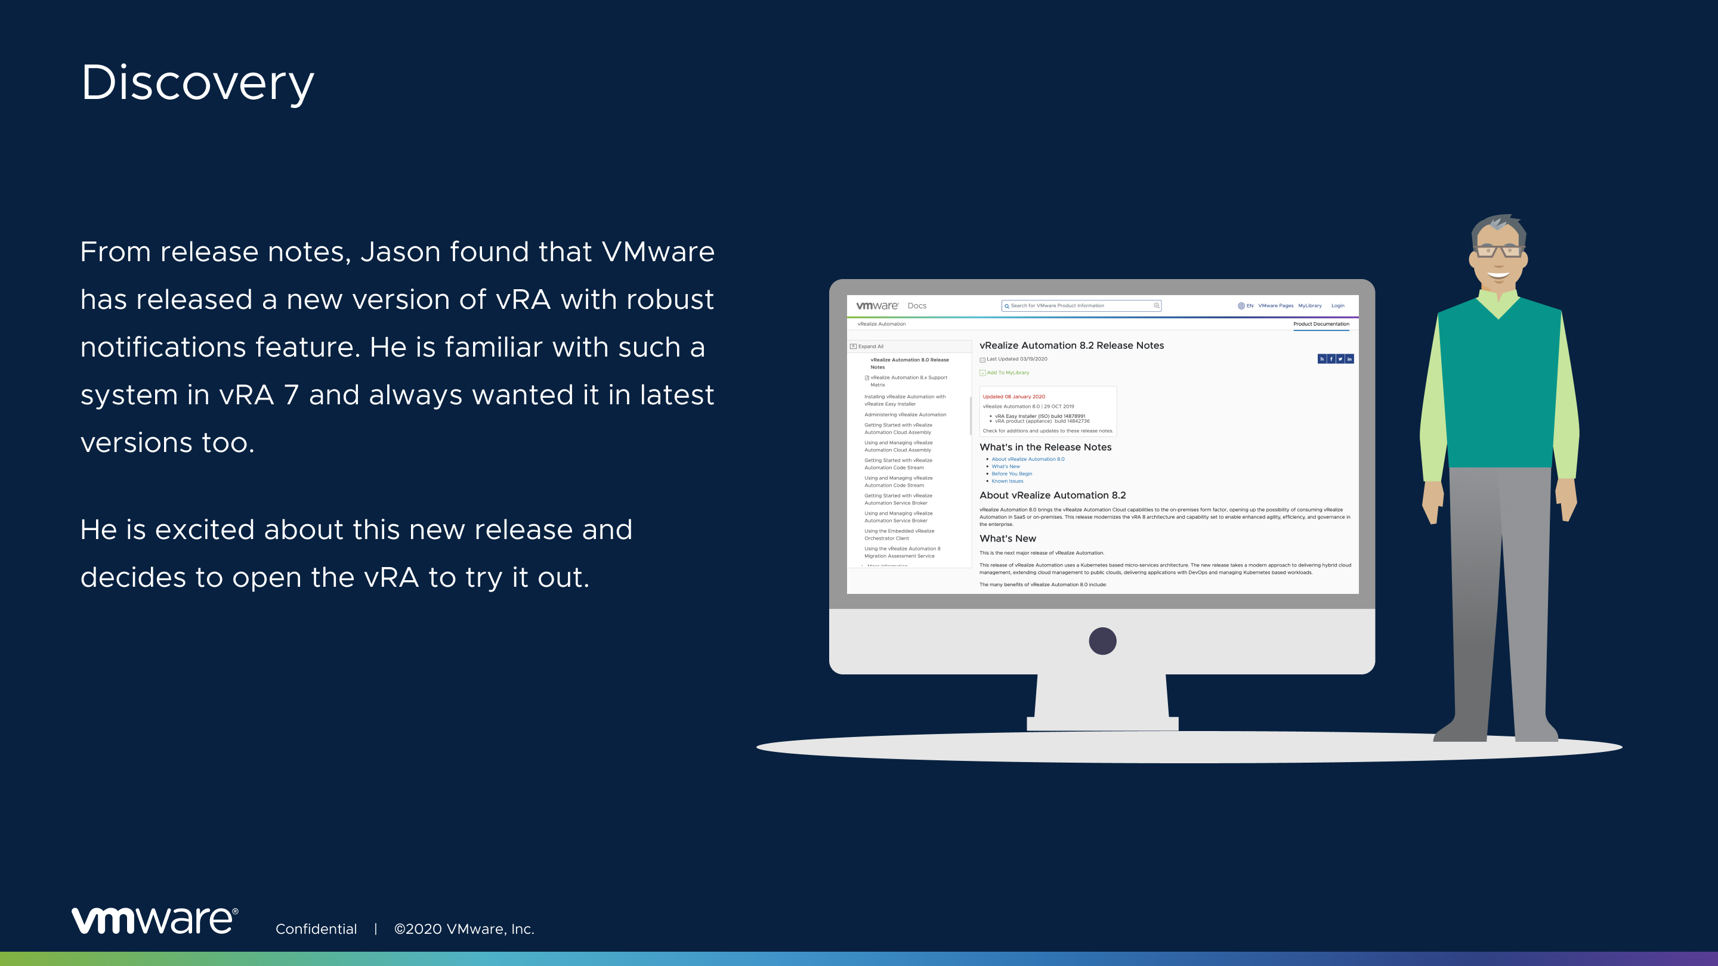
Task: Expand all topics with Expand All
Action: point(870,346)
